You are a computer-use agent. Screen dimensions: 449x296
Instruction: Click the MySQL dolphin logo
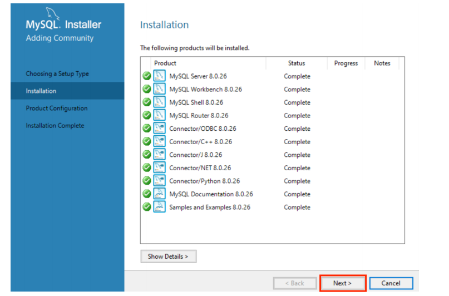point(52,13)
